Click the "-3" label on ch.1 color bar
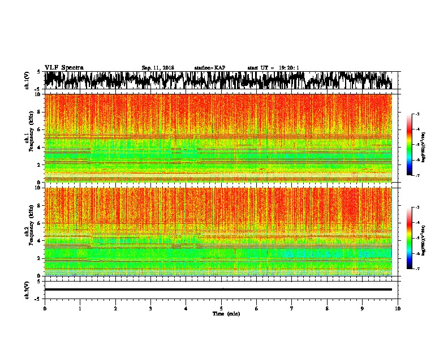Screen dimensions: 448x346 click(x=417, y=114)
